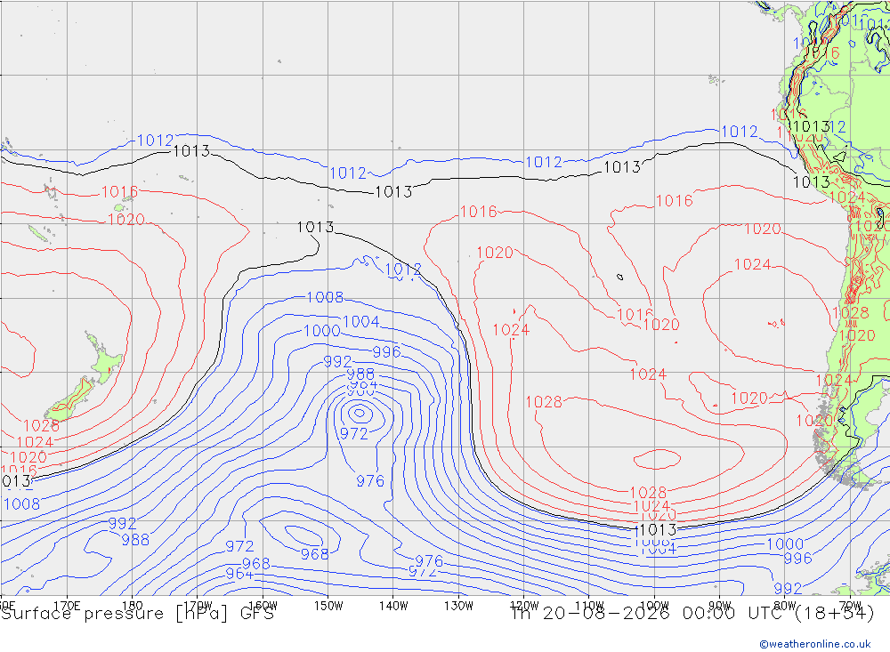The width and height of the screenshot is (890, 652).
Task: Click New Zealand's South Island
Action: (69, 399)
